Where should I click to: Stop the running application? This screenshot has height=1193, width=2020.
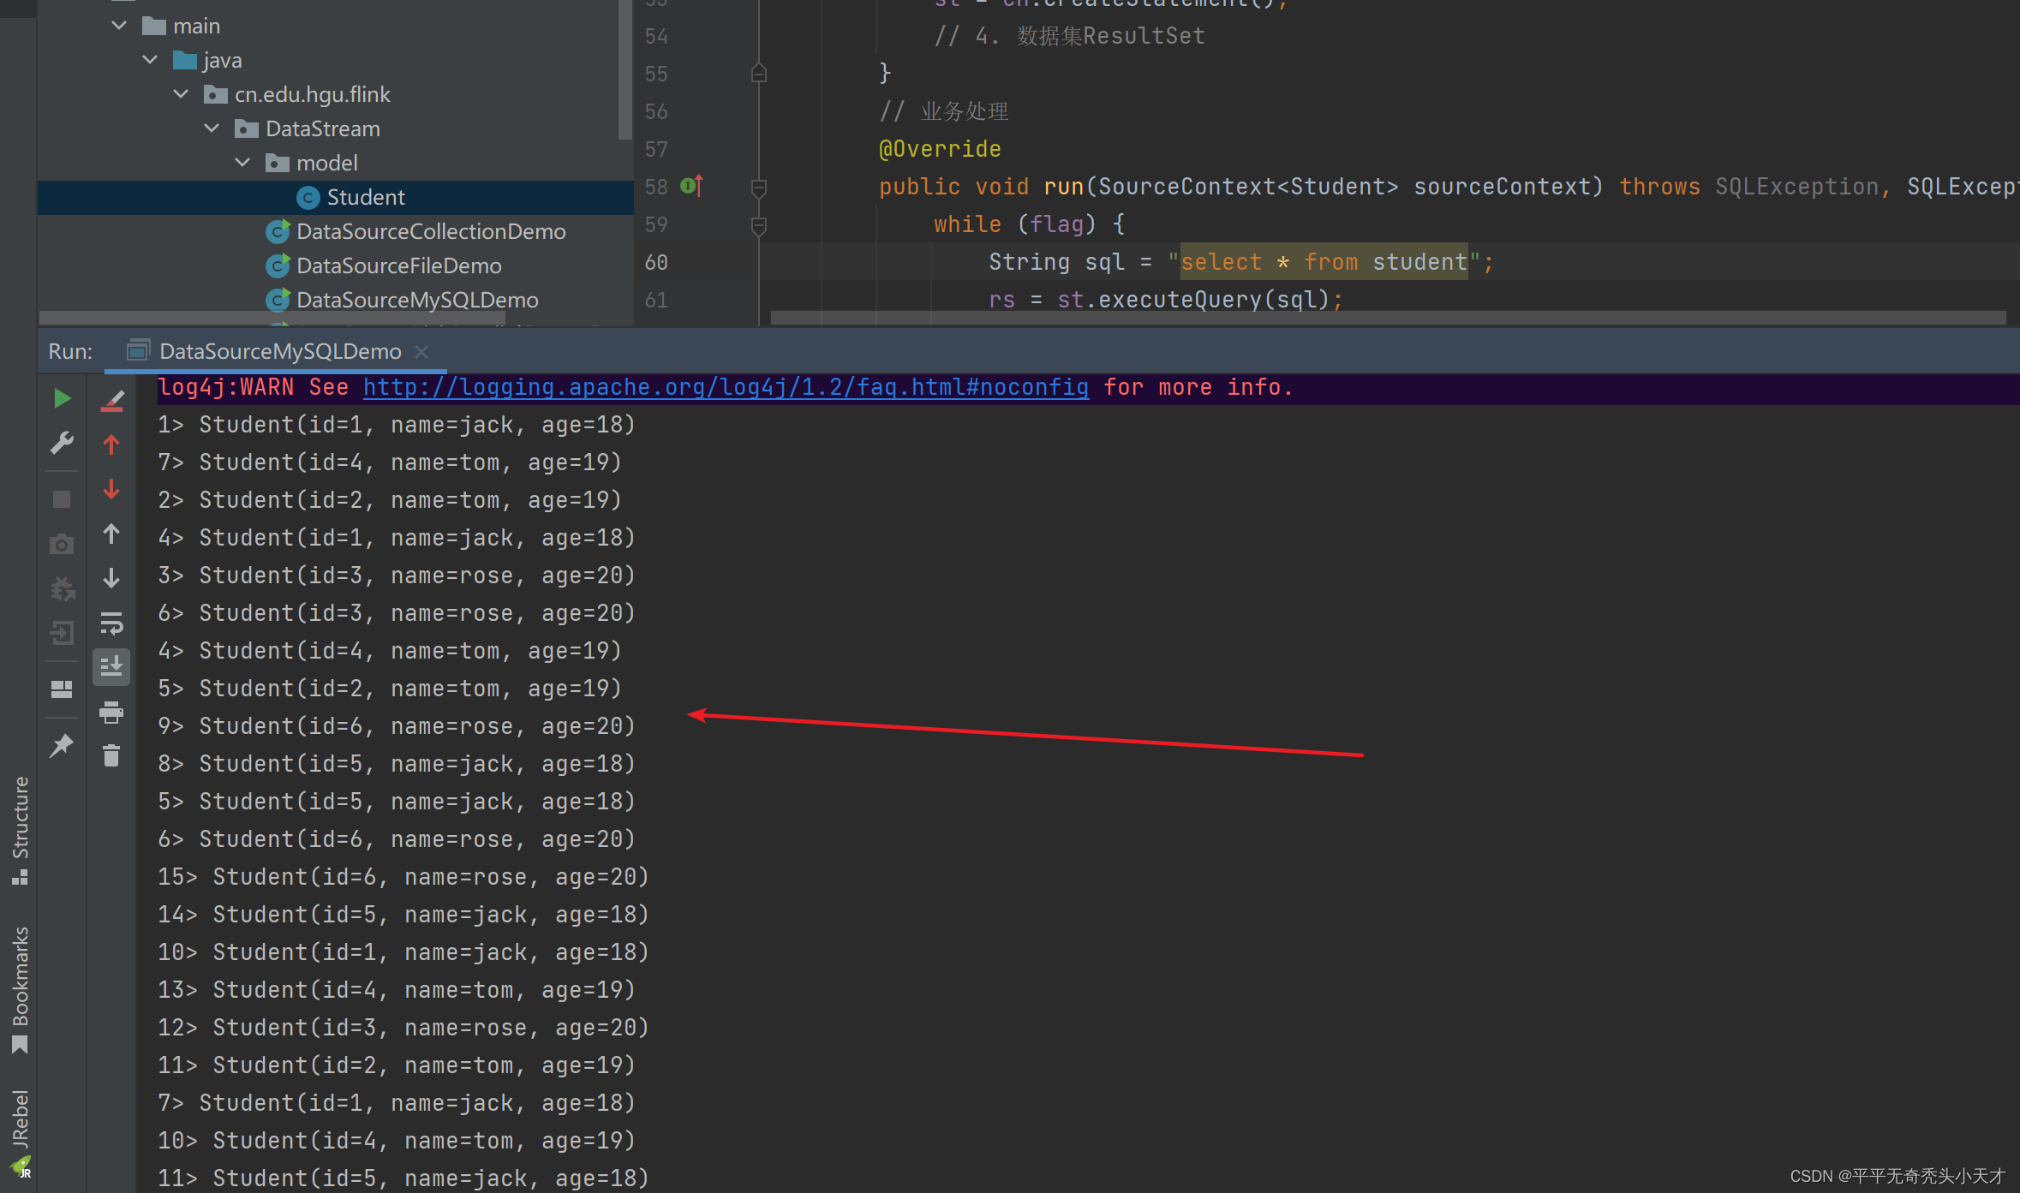[x=62, y=498]
